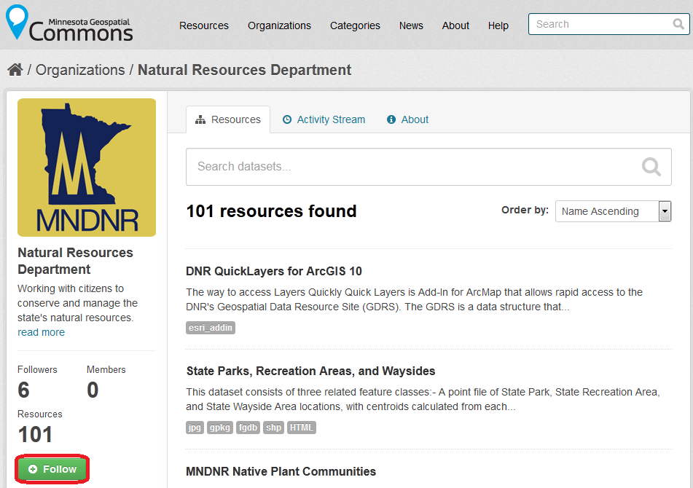The image size is (693, 488).
Task: Click the shp format tag
Action: [x=273, y=428]
